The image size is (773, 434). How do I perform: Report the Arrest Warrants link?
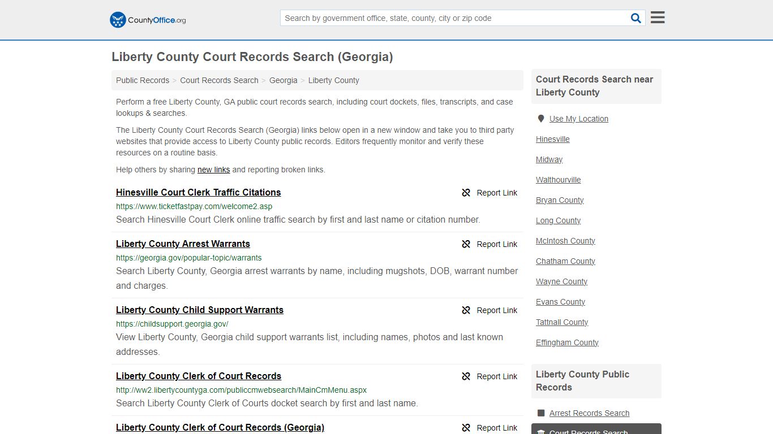click(489, 244)
